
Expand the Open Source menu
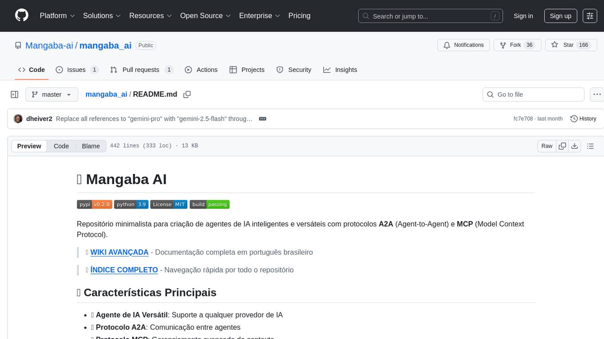point(206,16)
